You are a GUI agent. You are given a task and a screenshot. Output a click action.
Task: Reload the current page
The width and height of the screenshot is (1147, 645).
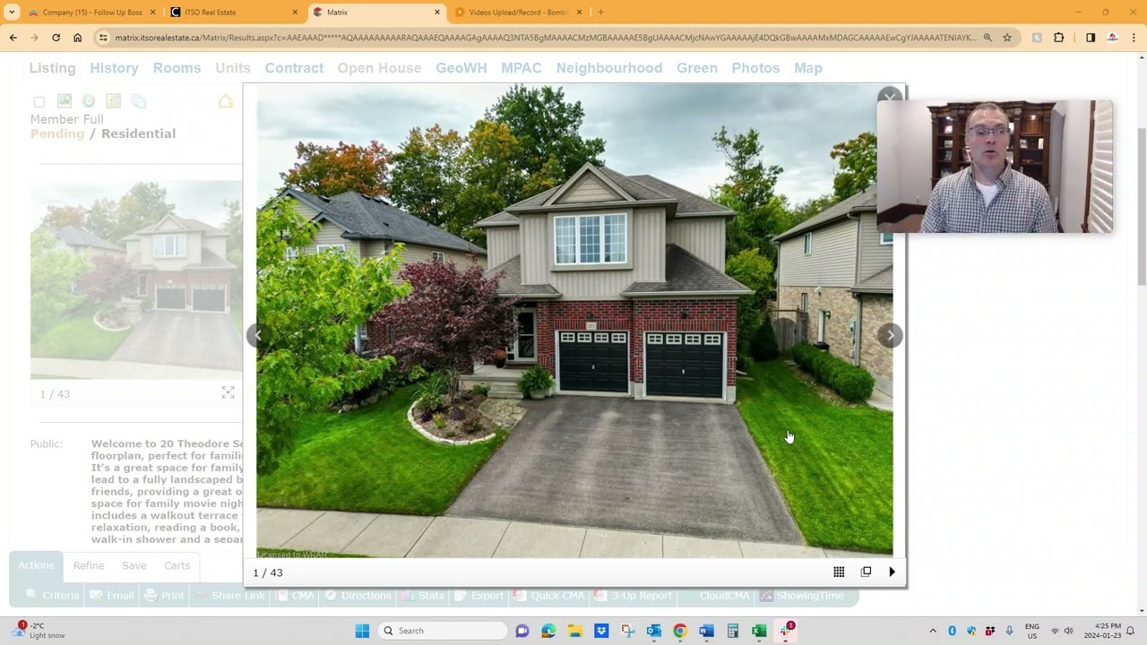point(56,38)
